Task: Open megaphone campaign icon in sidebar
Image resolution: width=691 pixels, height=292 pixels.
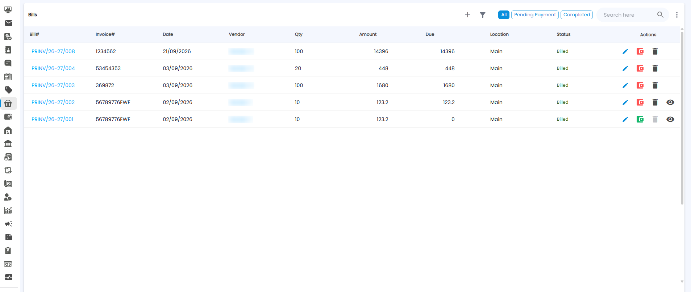Action: pyautogui.click(x=8, y=224)
